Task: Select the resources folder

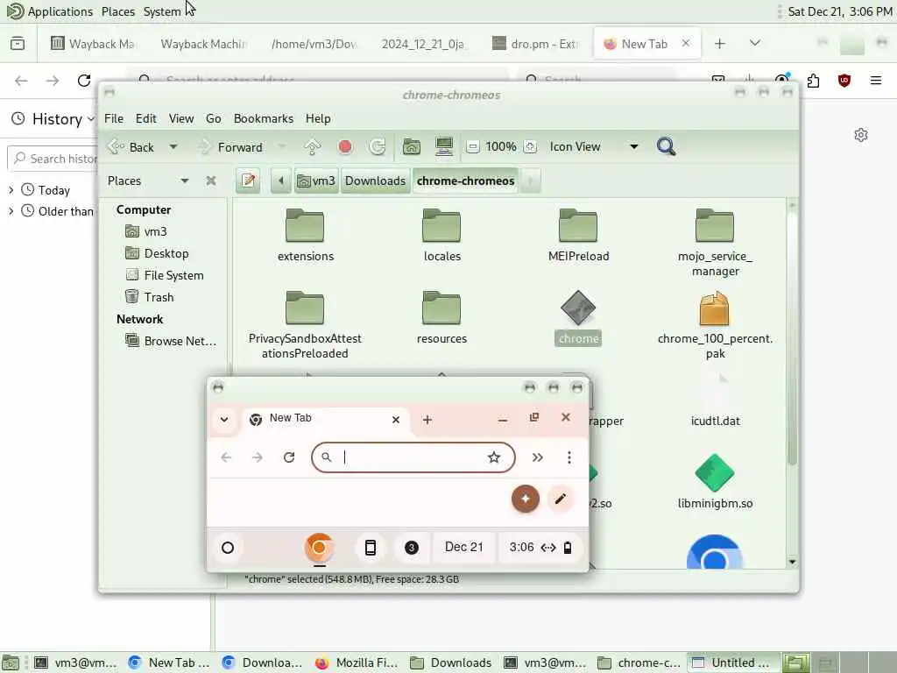Action: coord(441,318)
